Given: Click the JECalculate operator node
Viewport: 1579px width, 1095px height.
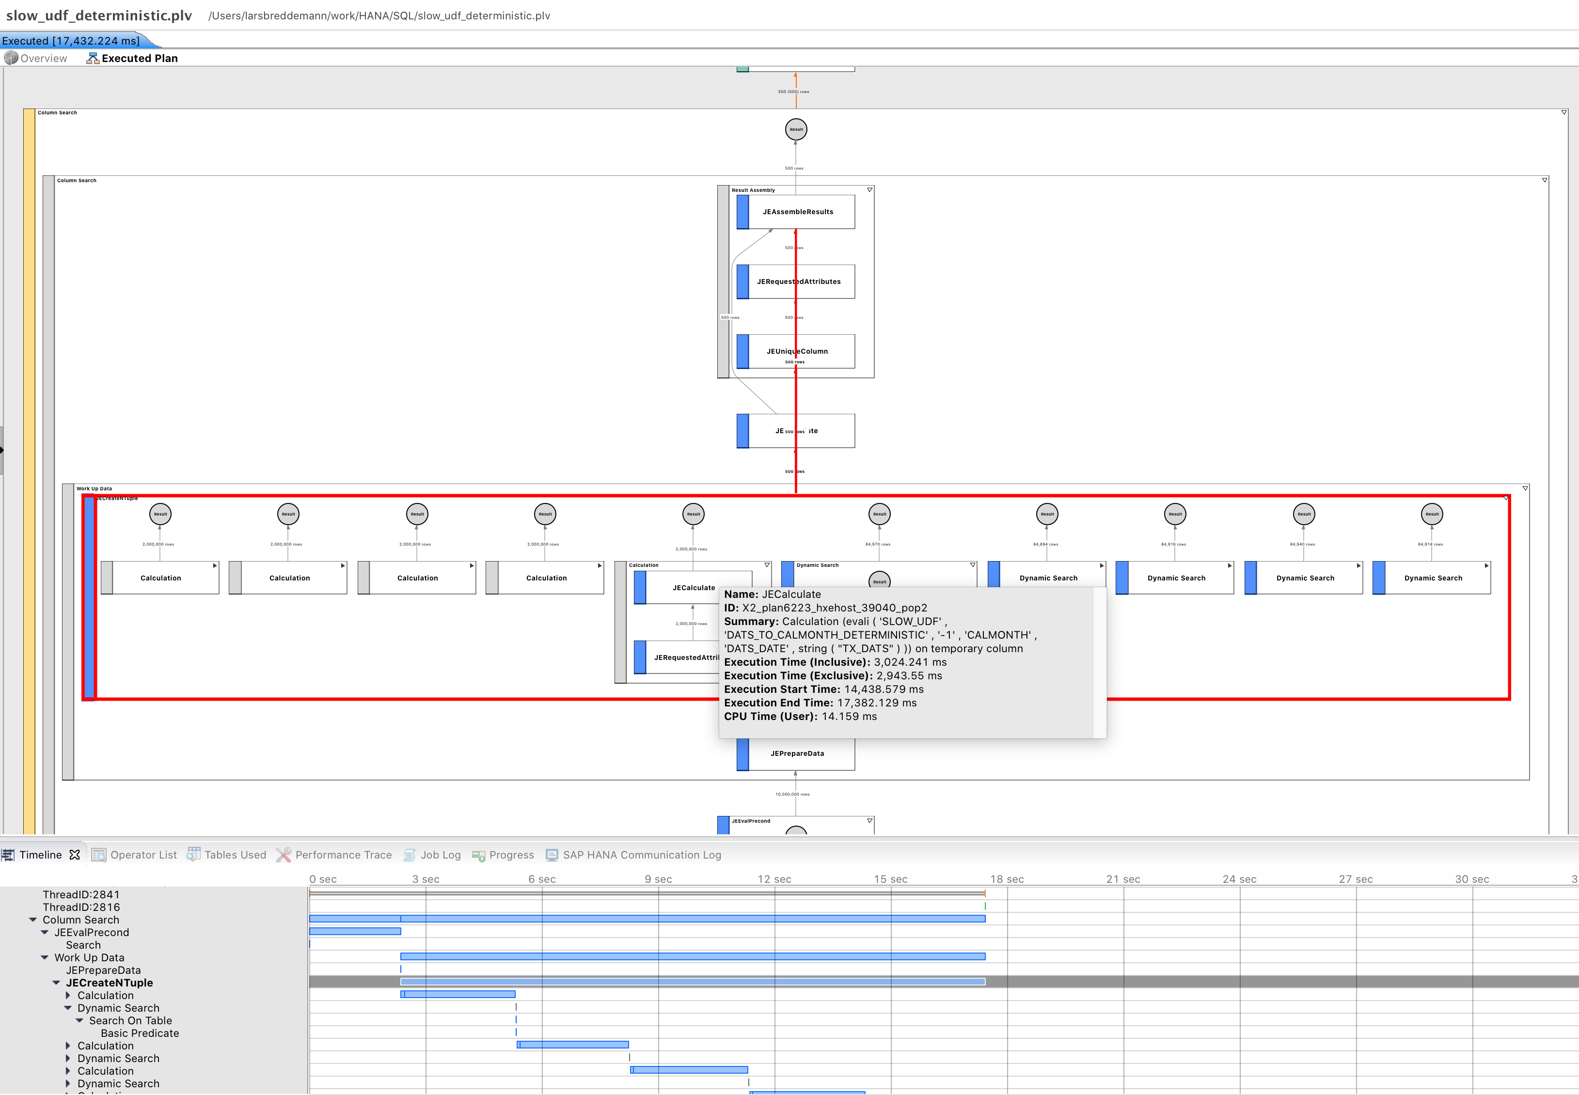Looking at the screenshot, I should click(x=693, y=588).
